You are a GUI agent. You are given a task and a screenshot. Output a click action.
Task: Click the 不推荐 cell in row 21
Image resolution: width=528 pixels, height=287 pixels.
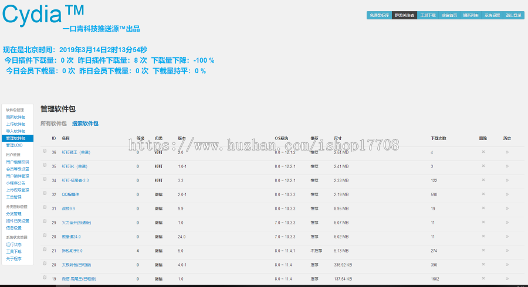click(x=316, y=251)
